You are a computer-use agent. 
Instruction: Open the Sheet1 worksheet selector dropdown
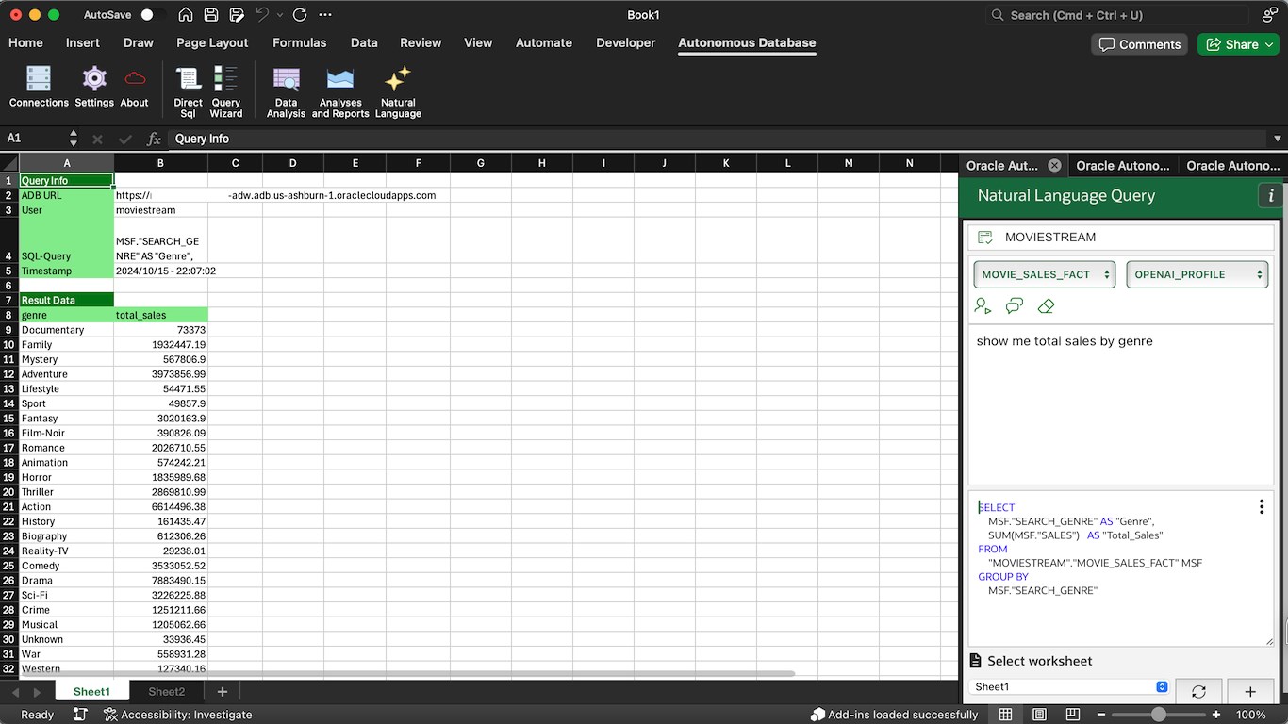[x=1069, y=687]
